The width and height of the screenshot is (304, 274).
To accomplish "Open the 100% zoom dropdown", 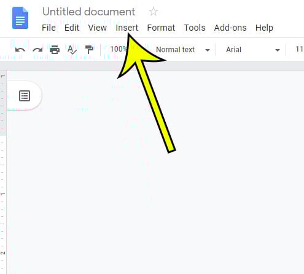I will tap(118, 49).
